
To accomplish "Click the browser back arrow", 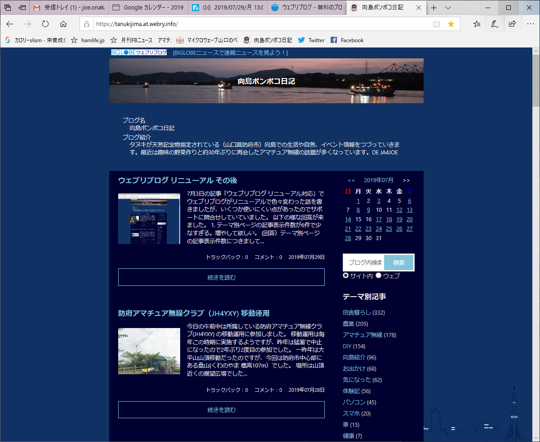I will pyautogui.click(x=10, y=24).
